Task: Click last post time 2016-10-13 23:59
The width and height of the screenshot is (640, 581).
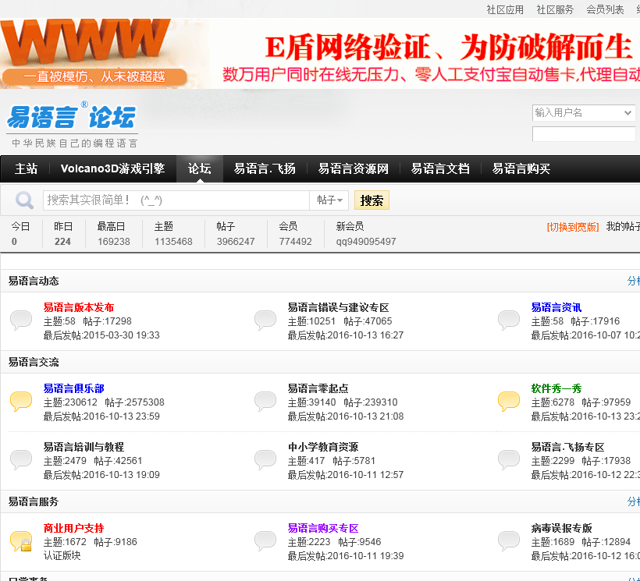Action: tap(122, 416)
